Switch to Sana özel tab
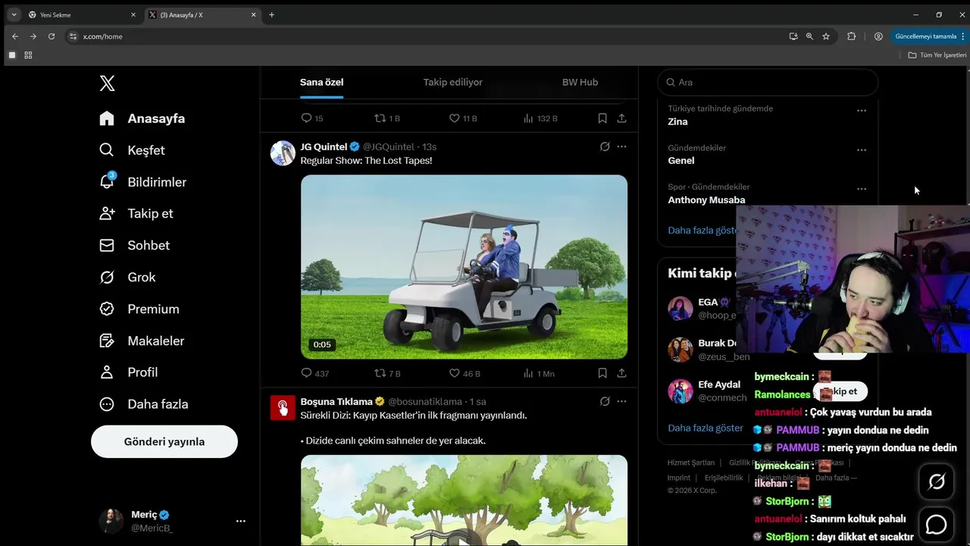 click(x=321, y=82)
